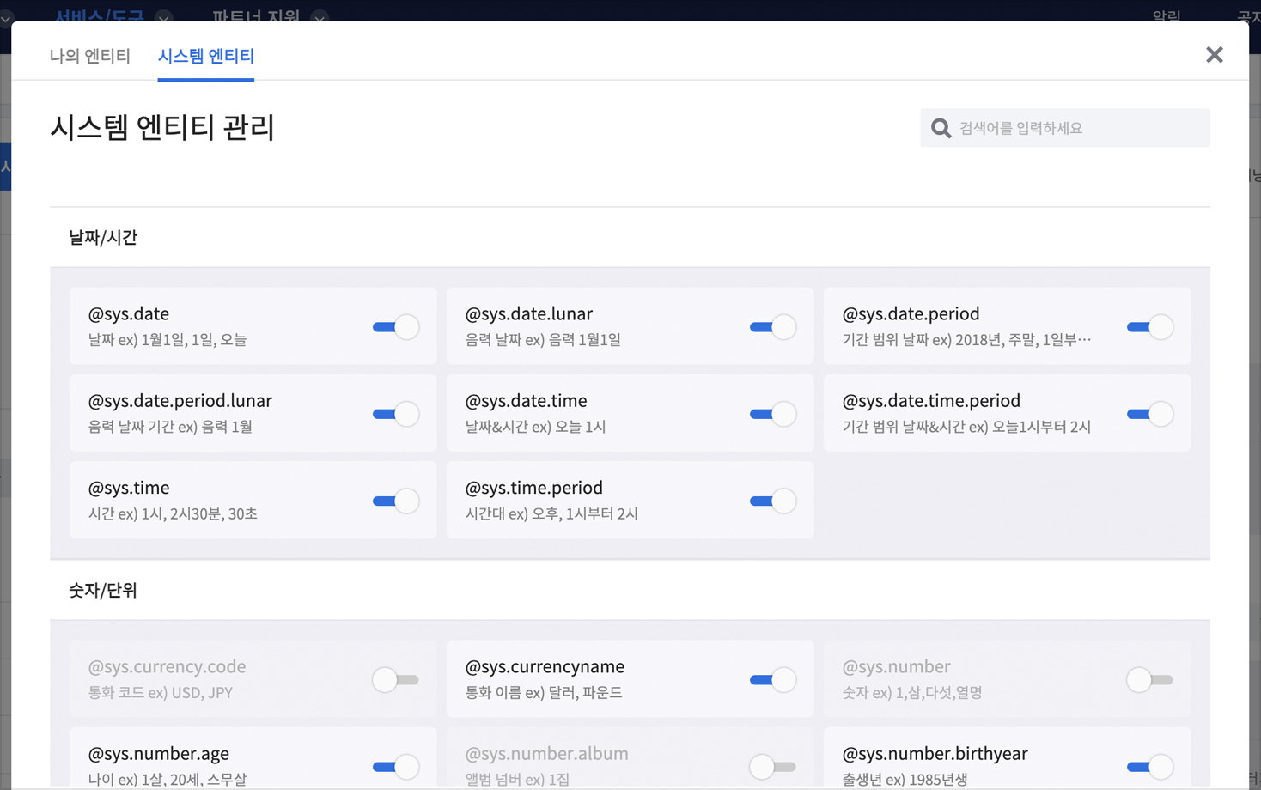The image size is (1261, 790).
Task: Turn on @sys.number.album switch
Action: pos(772,767)
